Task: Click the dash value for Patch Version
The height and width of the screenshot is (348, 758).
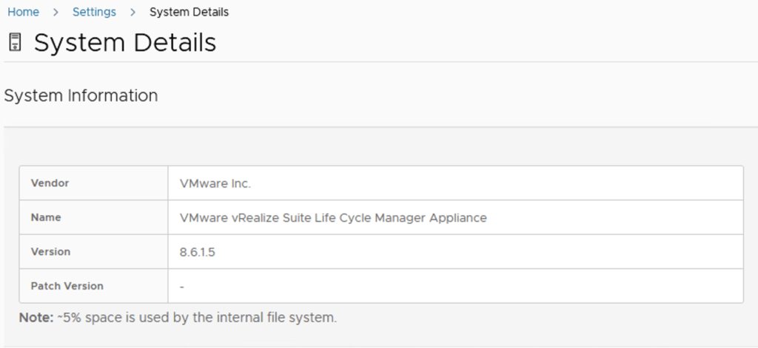Action: tap(182, 286)
